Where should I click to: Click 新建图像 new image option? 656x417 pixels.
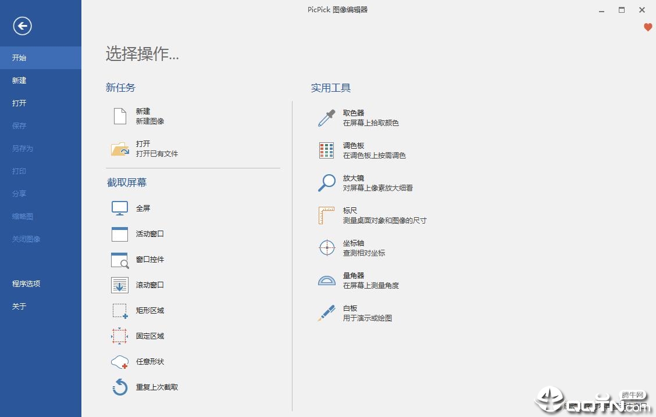click(x=150, y=121)
